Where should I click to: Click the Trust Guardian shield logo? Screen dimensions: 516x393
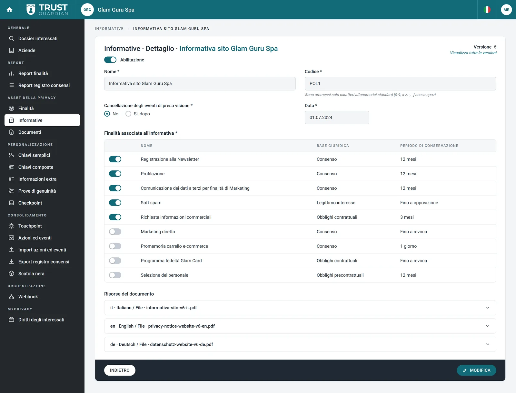coord(31,10)
